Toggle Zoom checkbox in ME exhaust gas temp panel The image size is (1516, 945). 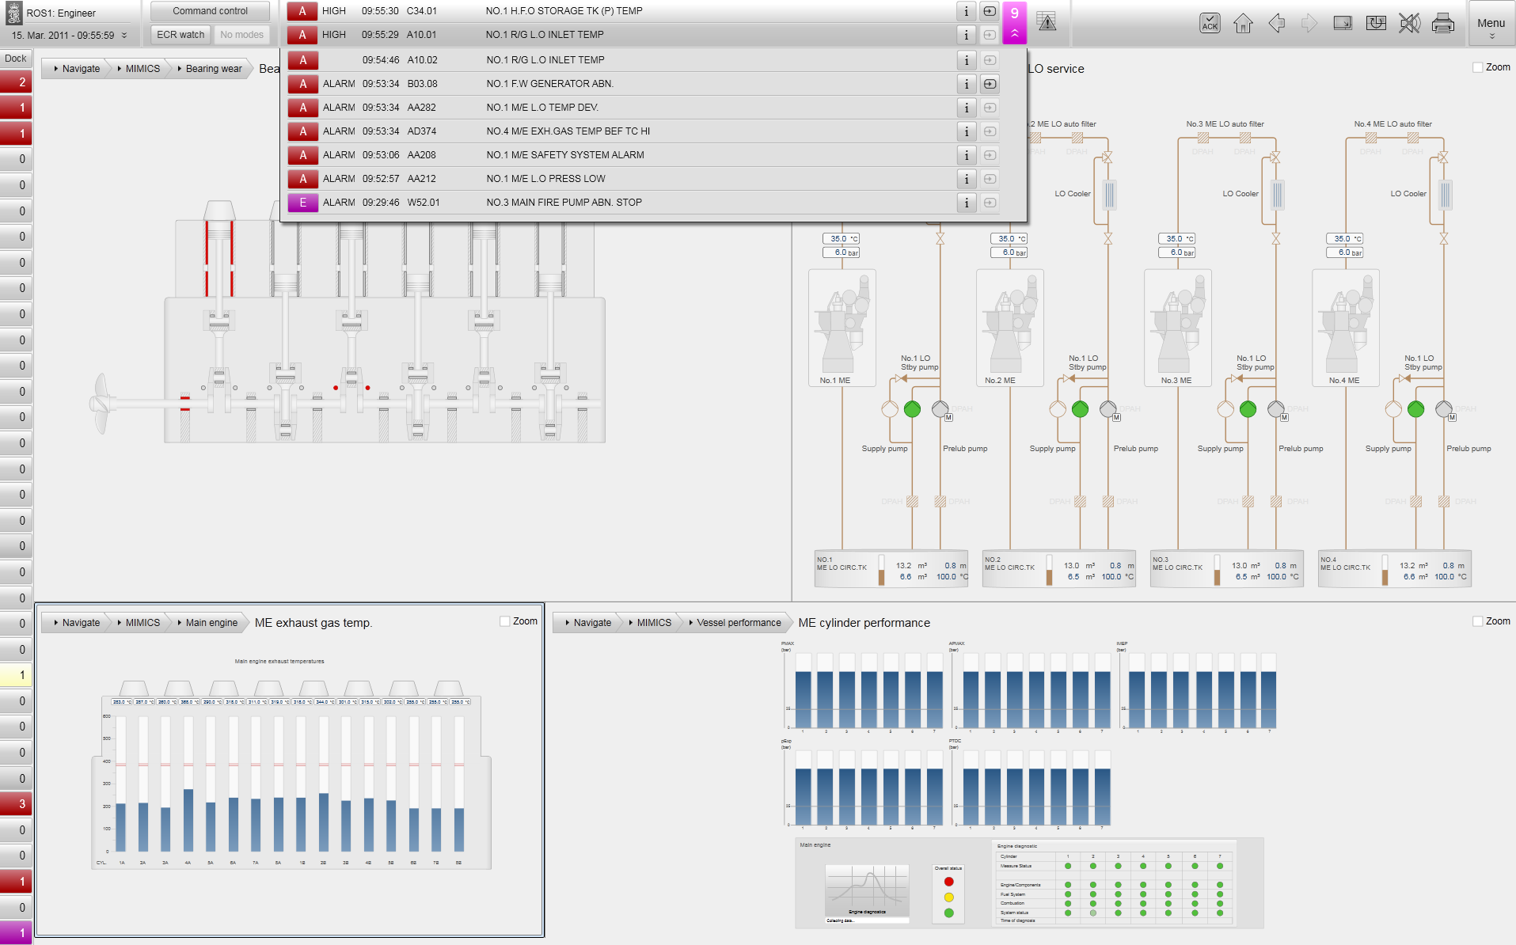coord(505,621)
